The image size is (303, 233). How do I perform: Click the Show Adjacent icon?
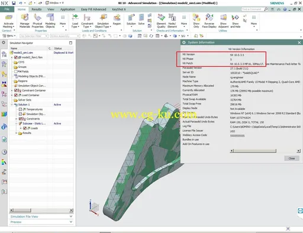coord(223,18)
